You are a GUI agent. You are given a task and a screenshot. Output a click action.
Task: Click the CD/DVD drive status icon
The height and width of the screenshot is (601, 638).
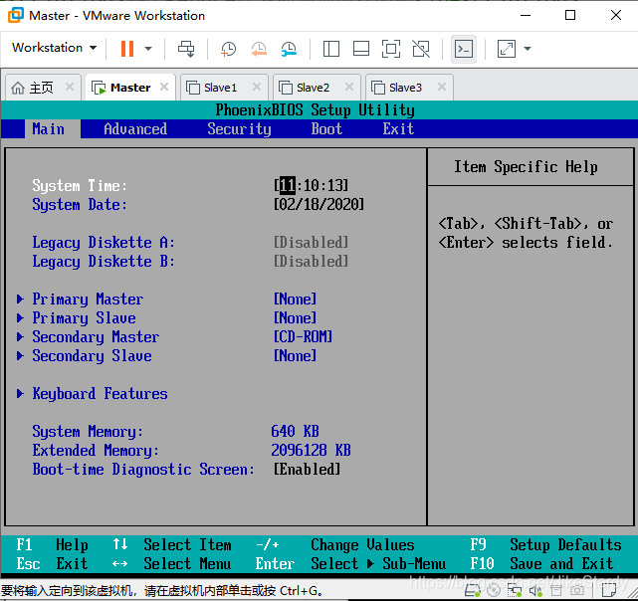point(494,590)
